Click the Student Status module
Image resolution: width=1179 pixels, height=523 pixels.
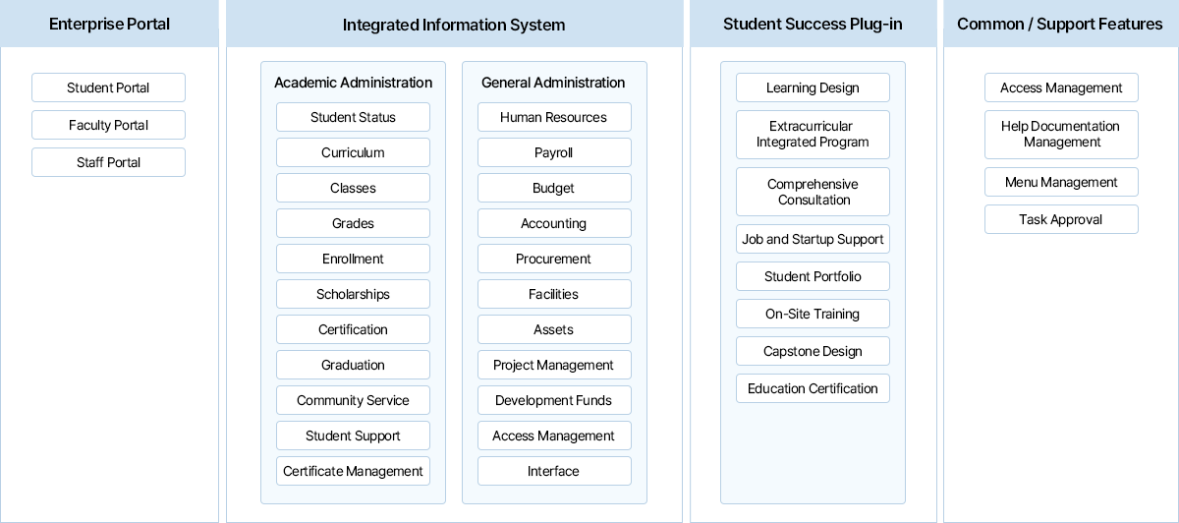pyautogui.click(x=353, y=117)
